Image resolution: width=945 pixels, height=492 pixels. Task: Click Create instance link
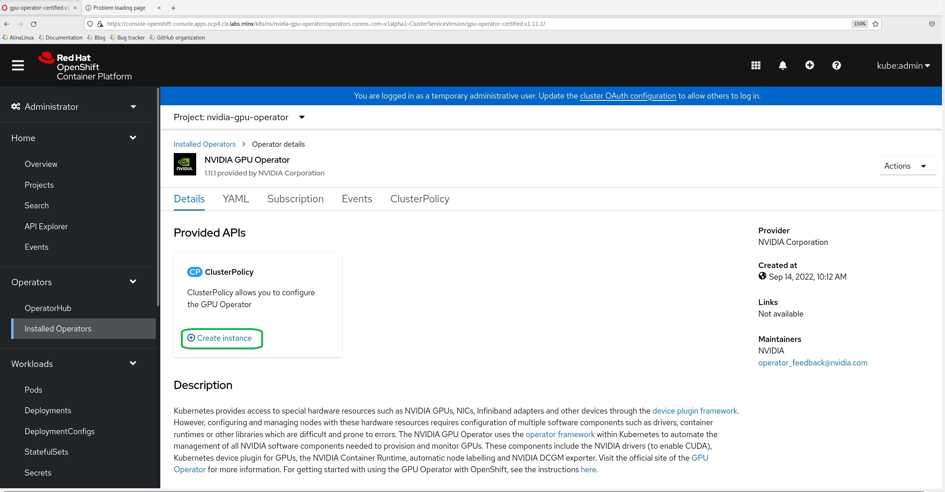pyautogui.click(x=219, y=338)
